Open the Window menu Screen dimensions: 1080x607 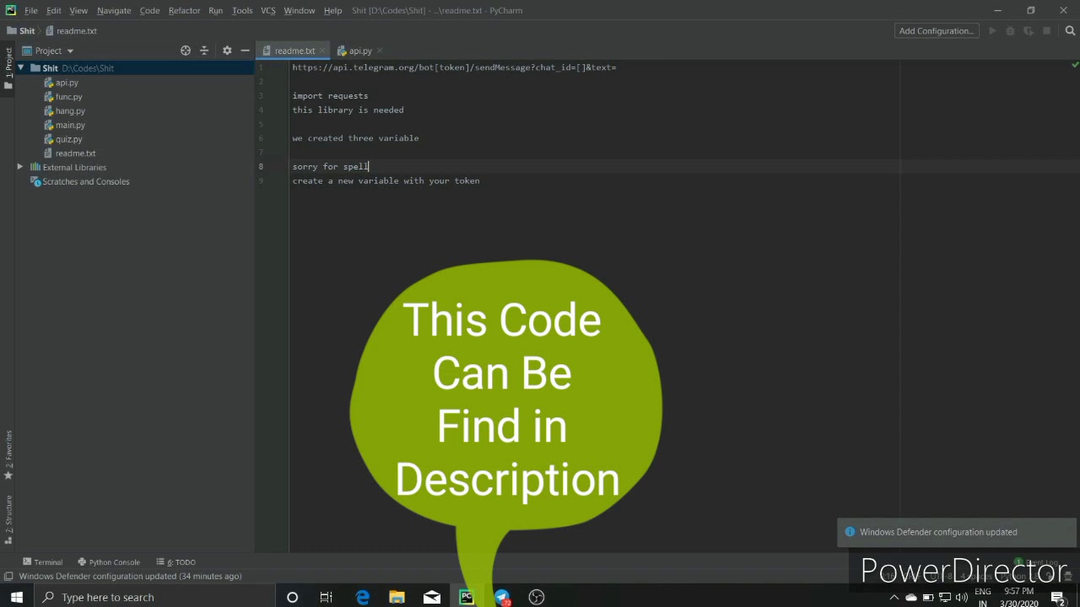pos(299,10)
